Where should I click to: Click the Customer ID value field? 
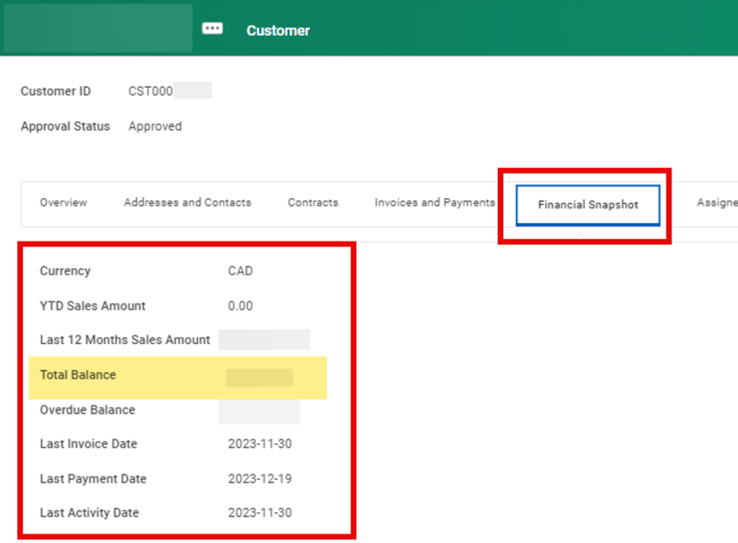click(168, 91)
